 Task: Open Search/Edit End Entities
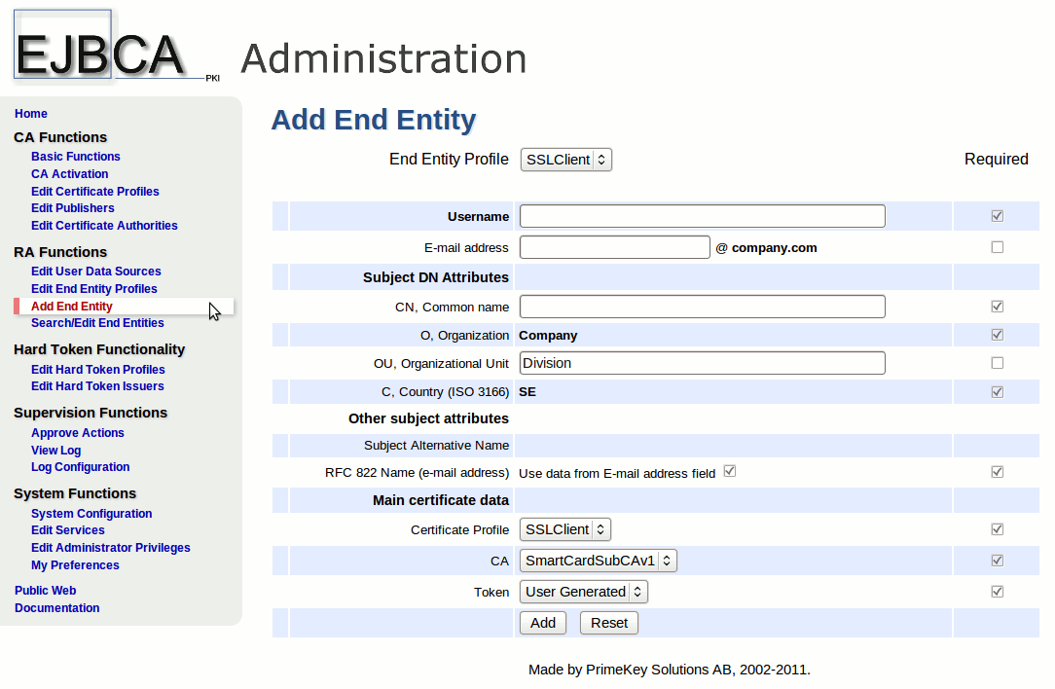pos(97,323)
